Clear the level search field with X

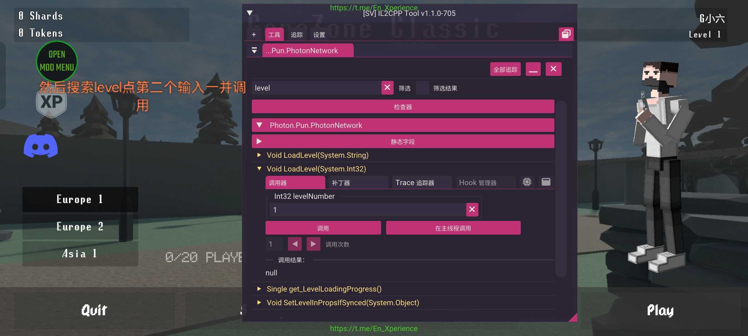pos(387,88)
